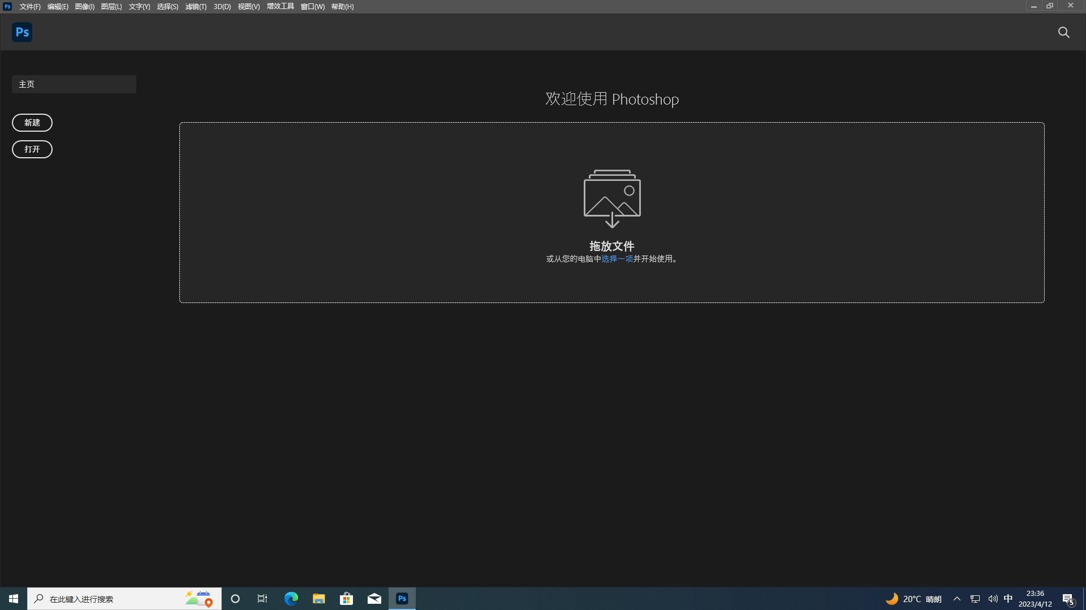Open the Mail app from the taskbar
The image size is (1086, 610).
[x=374, y=598]
